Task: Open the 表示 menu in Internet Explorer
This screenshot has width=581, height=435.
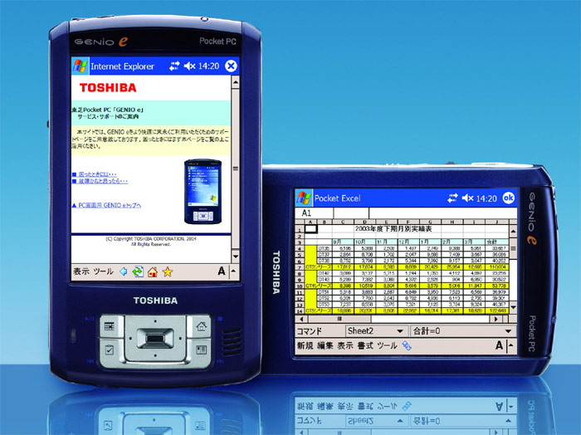Action: click(81, 271)
